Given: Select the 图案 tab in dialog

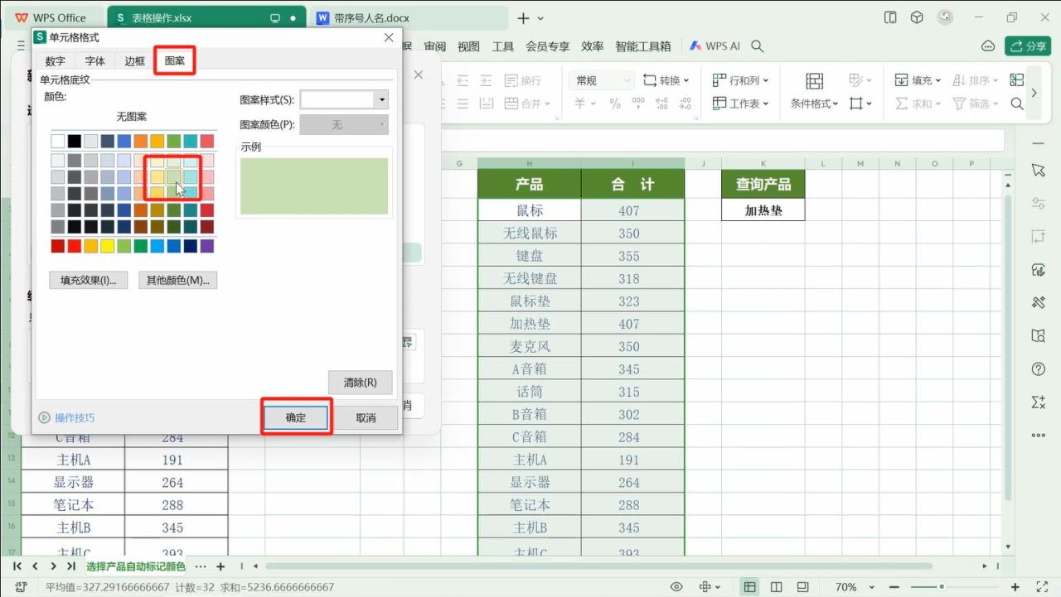Looking at the screenshot, I should pyautogui.click(x=175, y=61).
